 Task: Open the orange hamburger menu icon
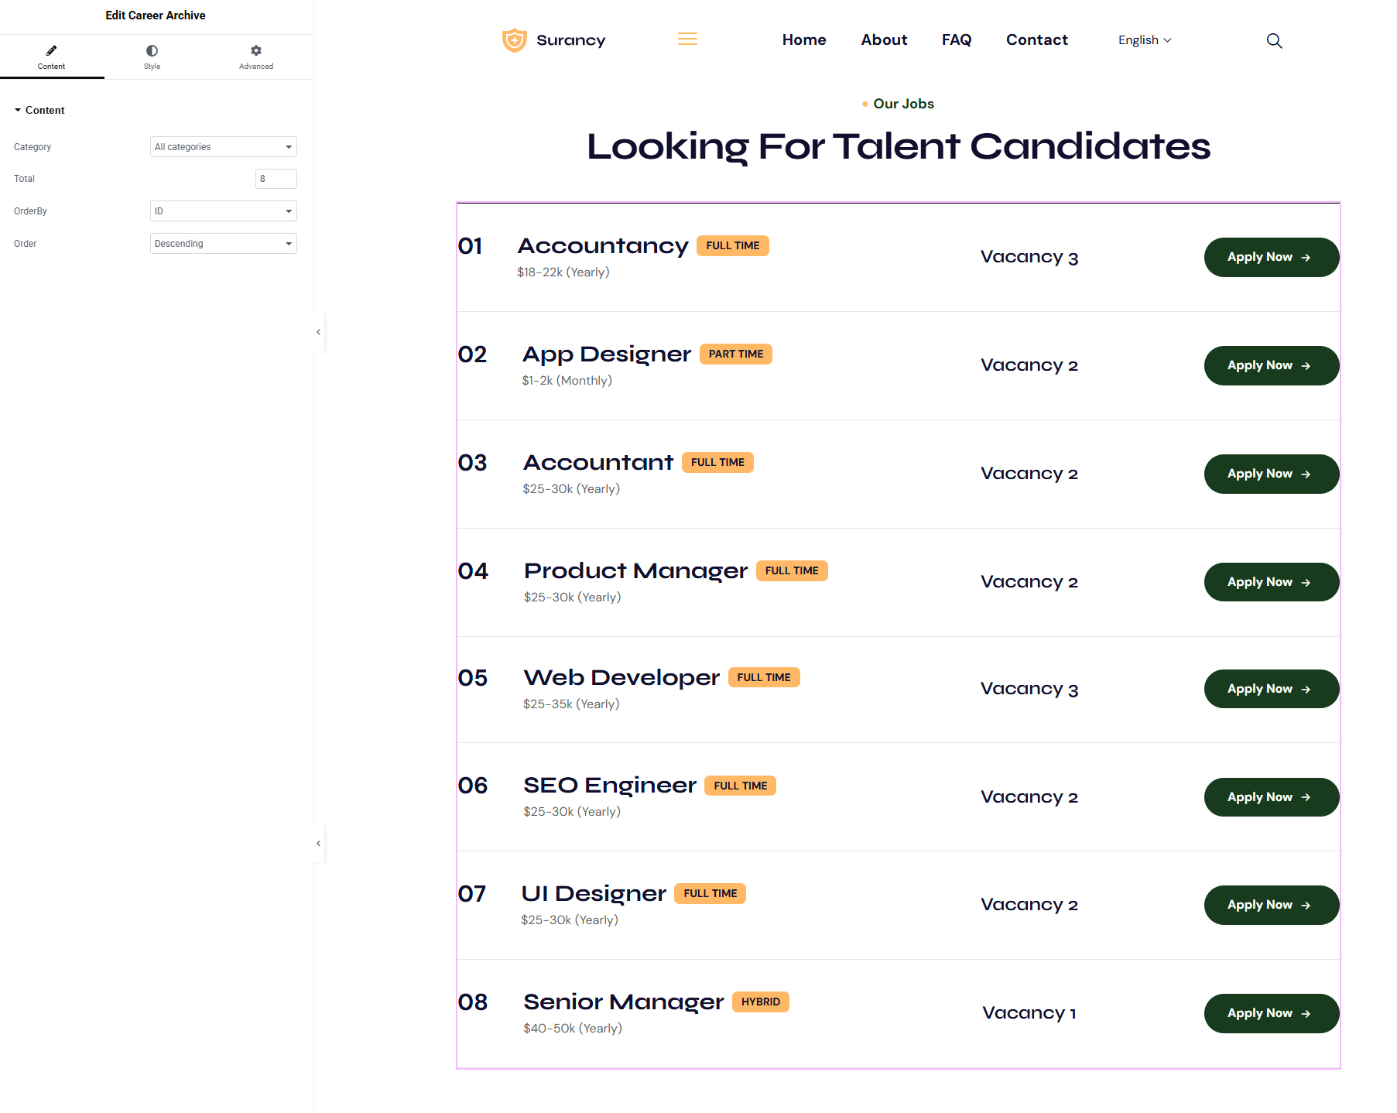(687, 39)
